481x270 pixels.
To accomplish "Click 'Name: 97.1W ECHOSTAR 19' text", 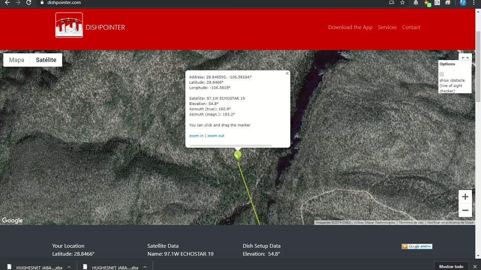I will (x=180, y=254).
